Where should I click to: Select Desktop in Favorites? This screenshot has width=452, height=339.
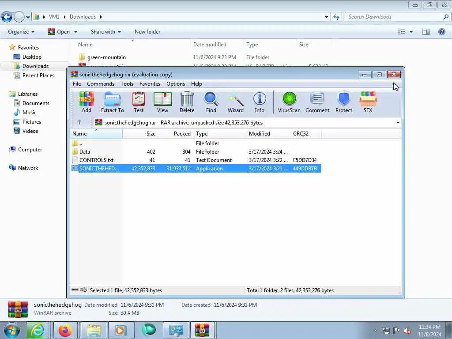pyautogui.click(x=32, y=57)
